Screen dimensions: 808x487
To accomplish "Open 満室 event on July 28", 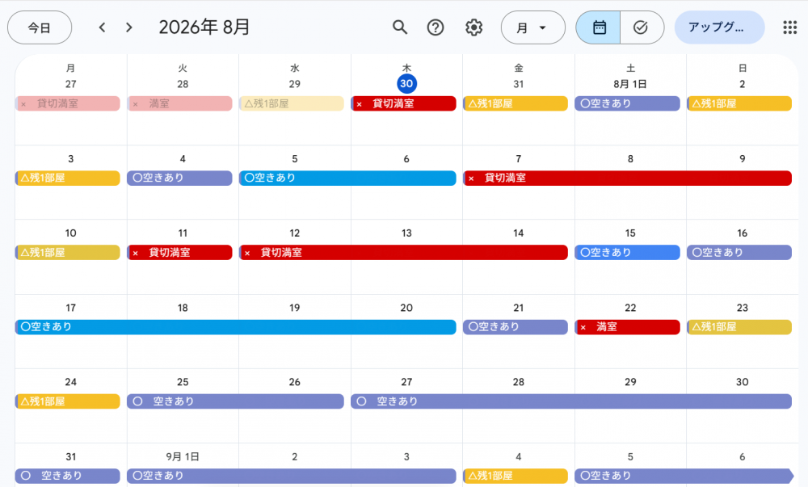I will [x=180, y=103].
